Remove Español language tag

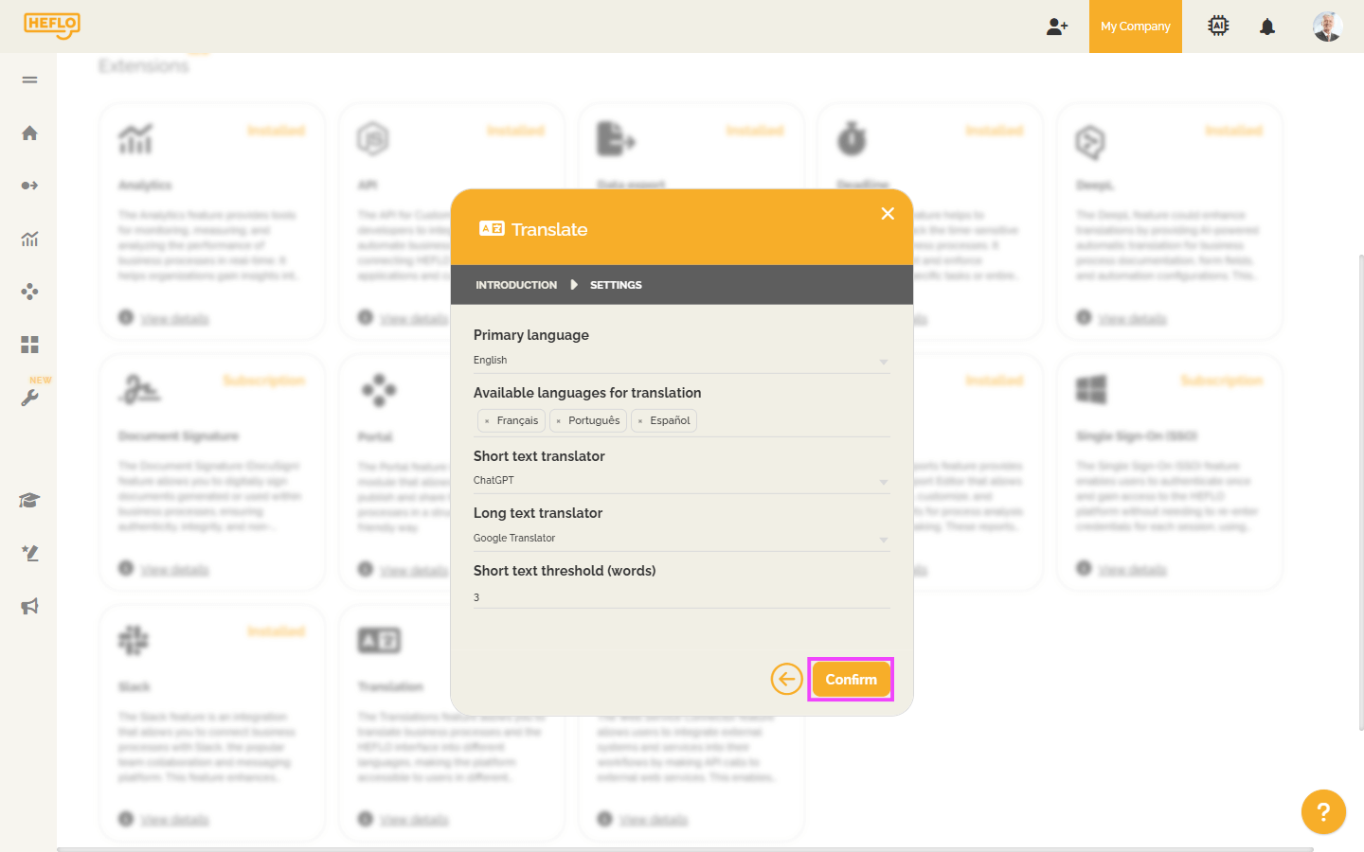[x=640, y=421]
